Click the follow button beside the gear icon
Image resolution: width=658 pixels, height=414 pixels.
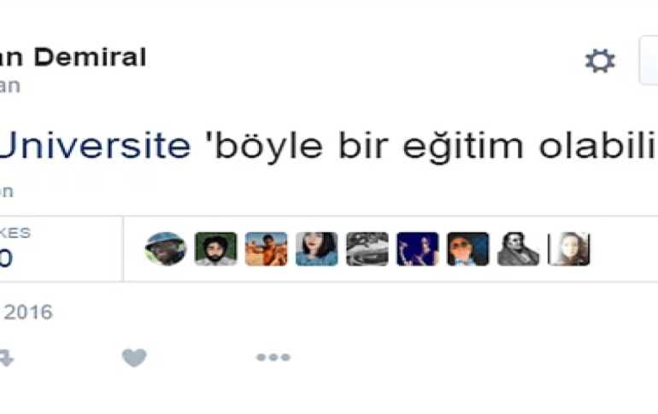click(x=649, y=61)
